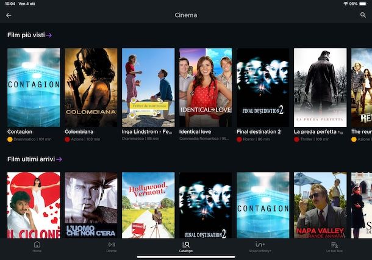This screenshot has height=260, width=372.
Task: Open the Film più visti heading
Action: (x=26, y=35)
